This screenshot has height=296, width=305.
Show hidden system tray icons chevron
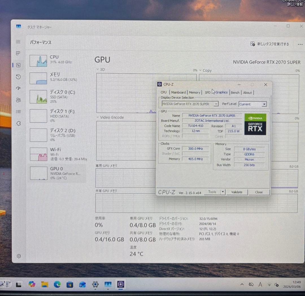coord(242,284)
